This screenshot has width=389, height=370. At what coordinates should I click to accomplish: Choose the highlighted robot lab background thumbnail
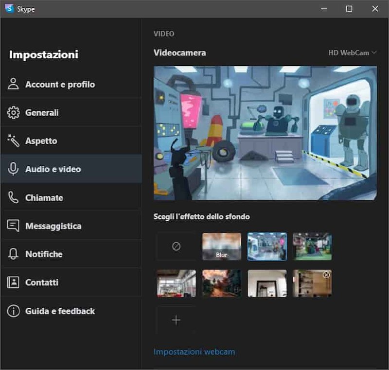point(267,247)
